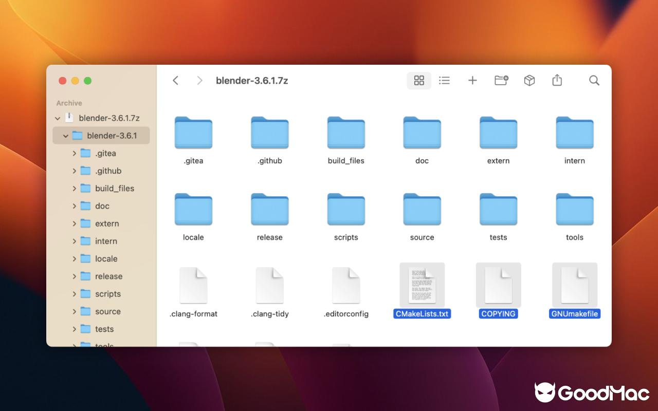Click the .clang-format file
This screenshot has width=658, height=411.
193,285
